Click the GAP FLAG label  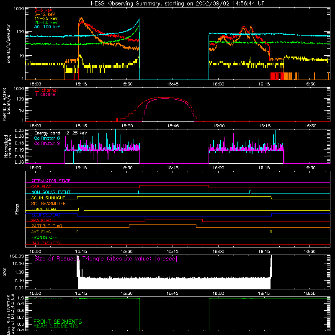tap(41, 186)
